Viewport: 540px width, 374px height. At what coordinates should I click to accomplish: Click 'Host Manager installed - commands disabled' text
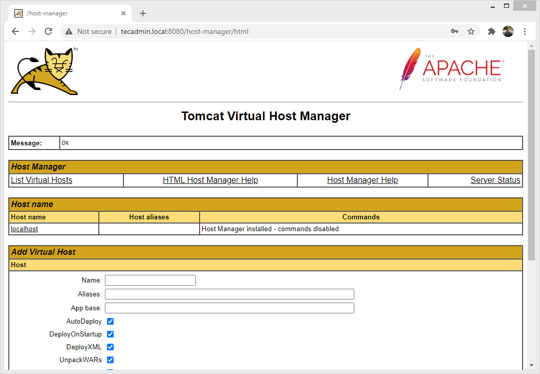click(x=270, y=229)
